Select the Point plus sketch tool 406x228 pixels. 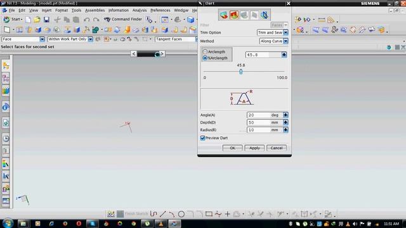(x=227, y=214)
